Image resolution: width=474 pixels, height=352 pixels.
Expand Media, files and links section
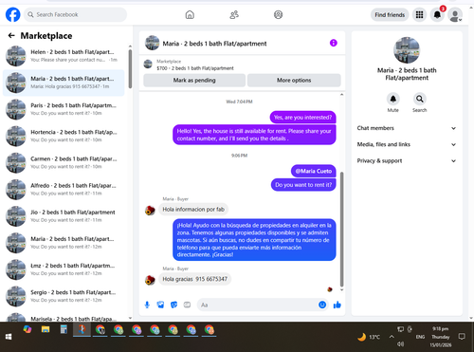407,144
